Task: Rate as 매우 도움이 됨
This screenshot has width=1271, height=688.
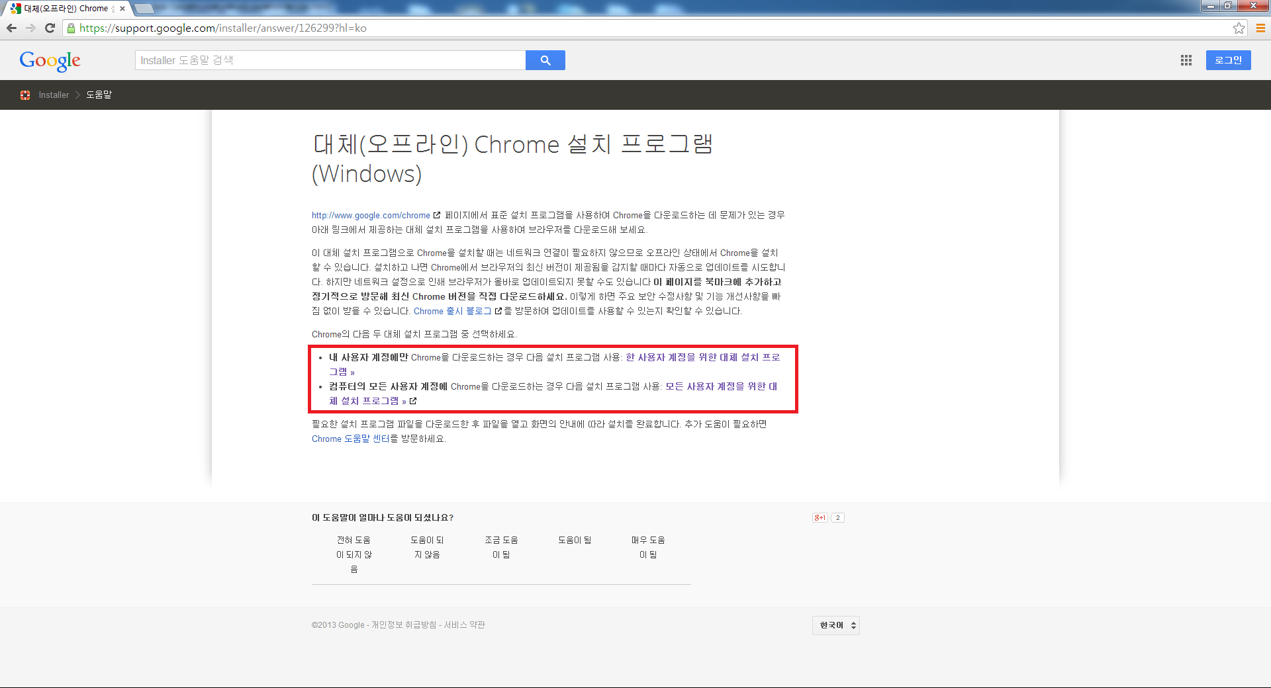Action: tap(648, 548)
